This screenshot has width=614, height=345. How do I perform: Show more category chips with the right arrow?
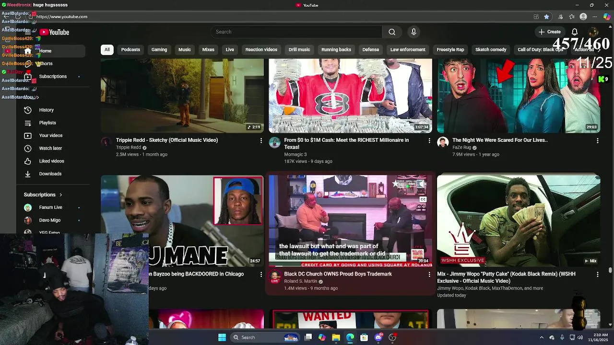[x=599, y=49]
